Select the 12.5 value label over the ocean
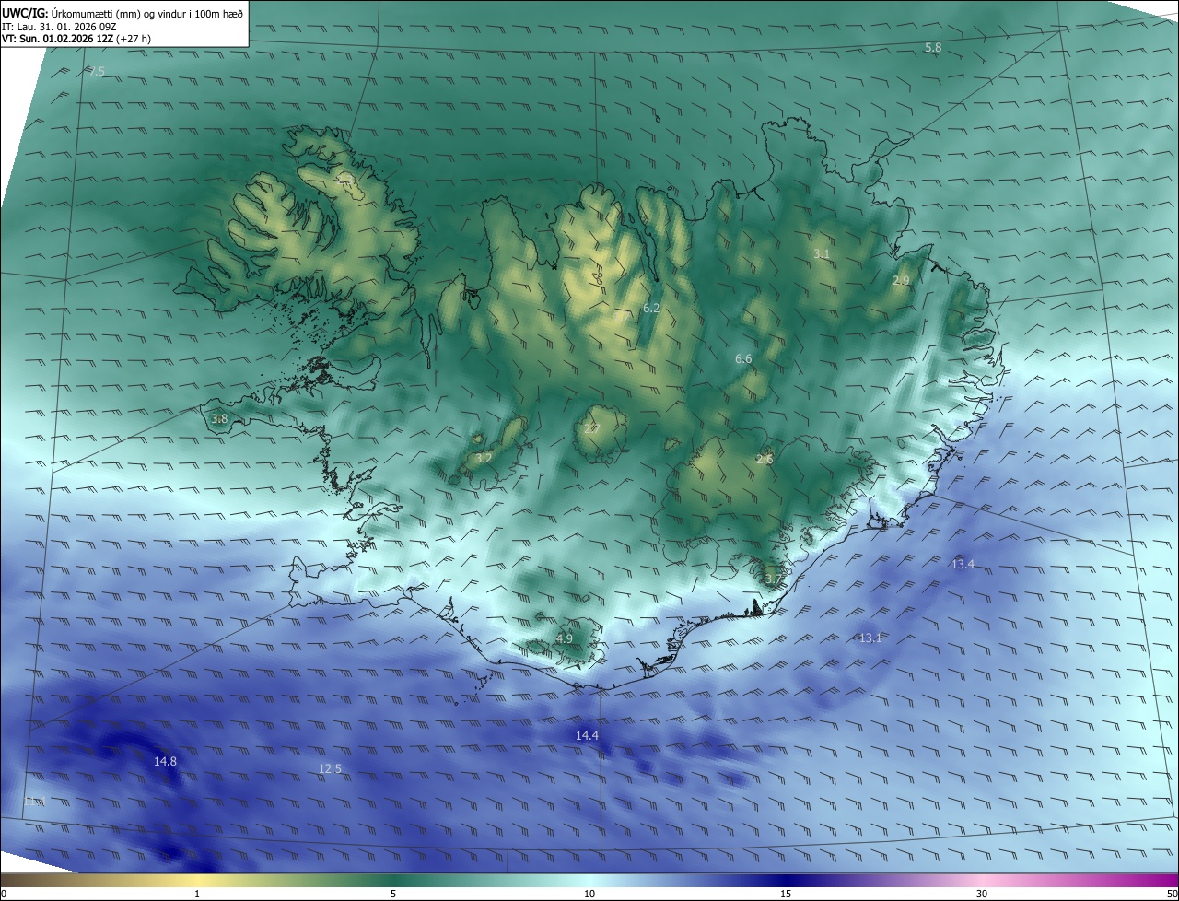This screenshot has height=901, width=1179. tap(330, 768)
